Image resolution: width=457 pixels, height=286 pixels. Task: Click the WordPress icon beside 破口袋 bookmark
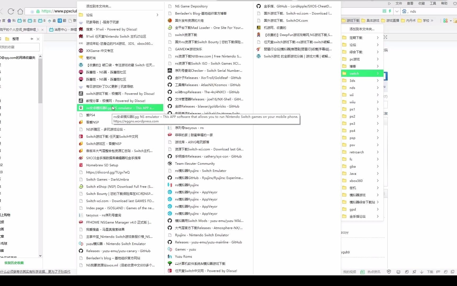click(x=81, y=65)
